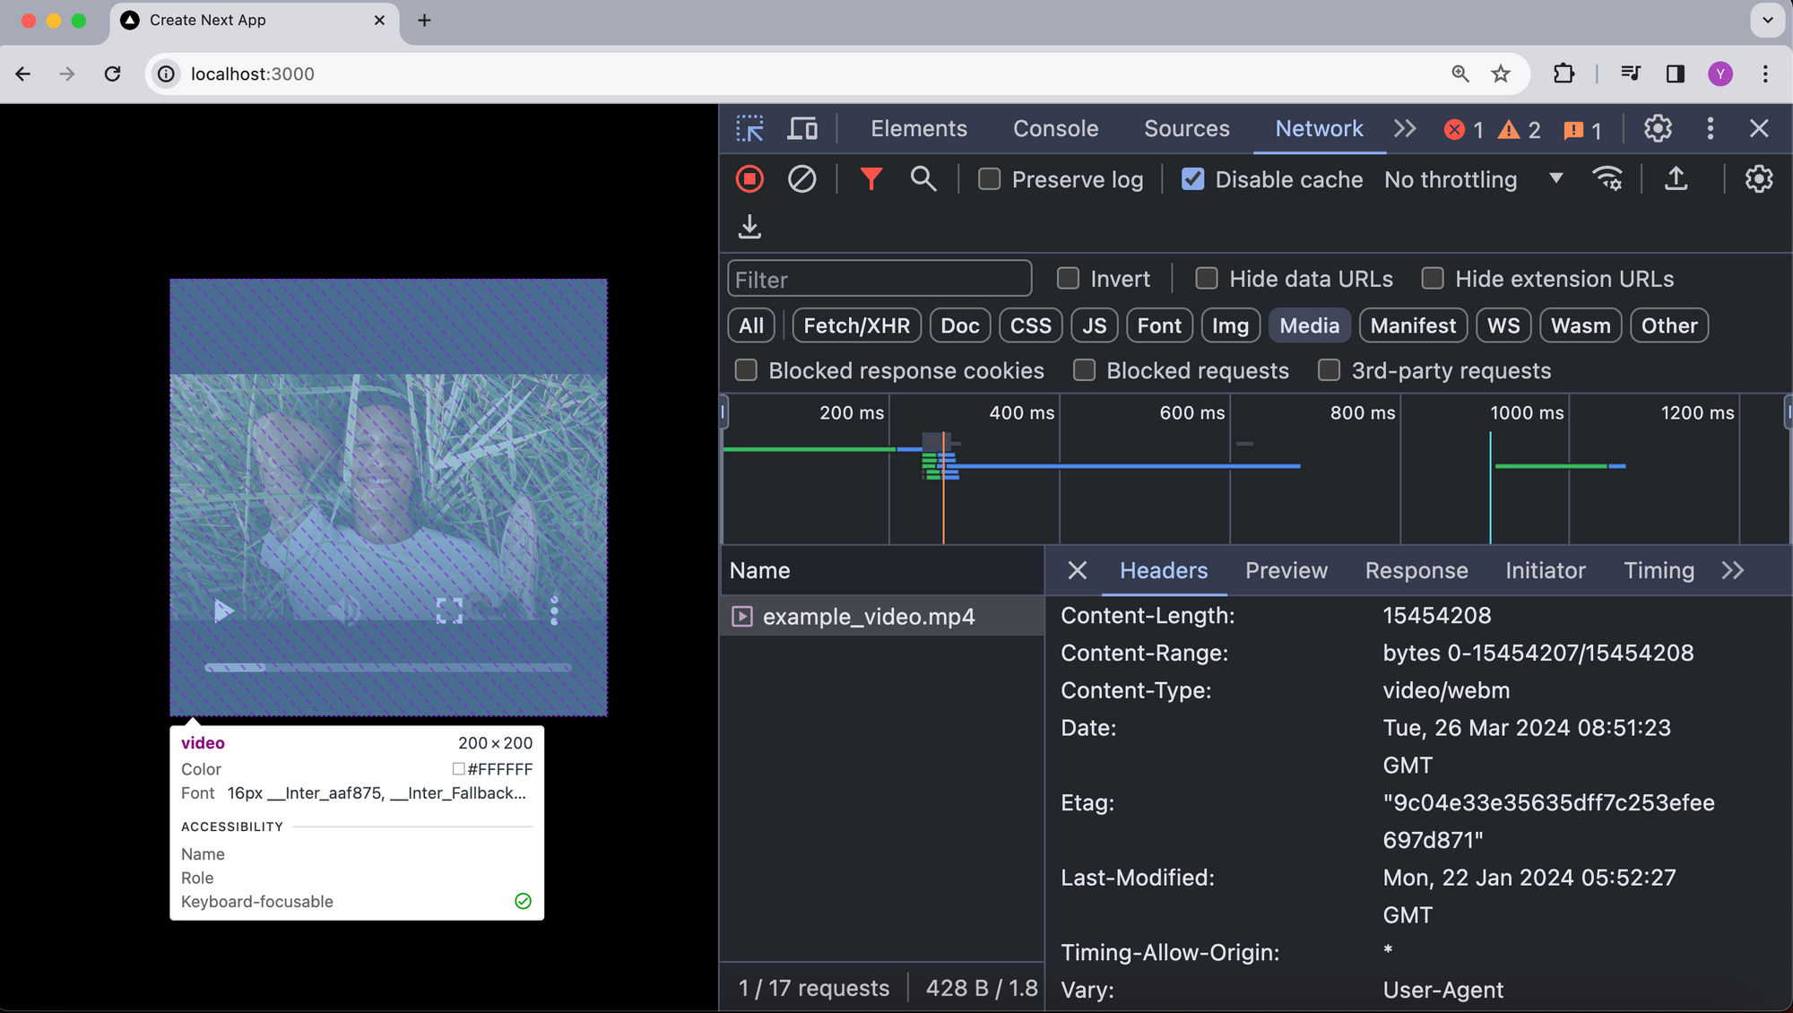Filter requests by Manifest
The width and height of the screenshot is (1793, 1013).
click(x=1413, y=325)
